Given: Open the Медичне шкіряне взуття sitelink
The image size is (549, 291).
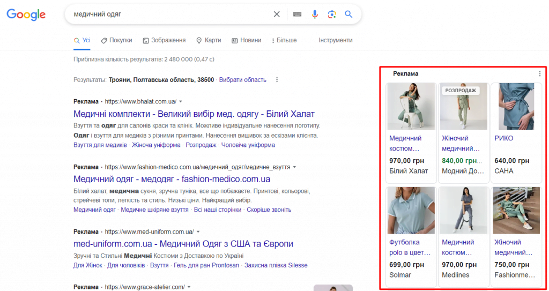Looking at the screenshot, I should 155,210.
